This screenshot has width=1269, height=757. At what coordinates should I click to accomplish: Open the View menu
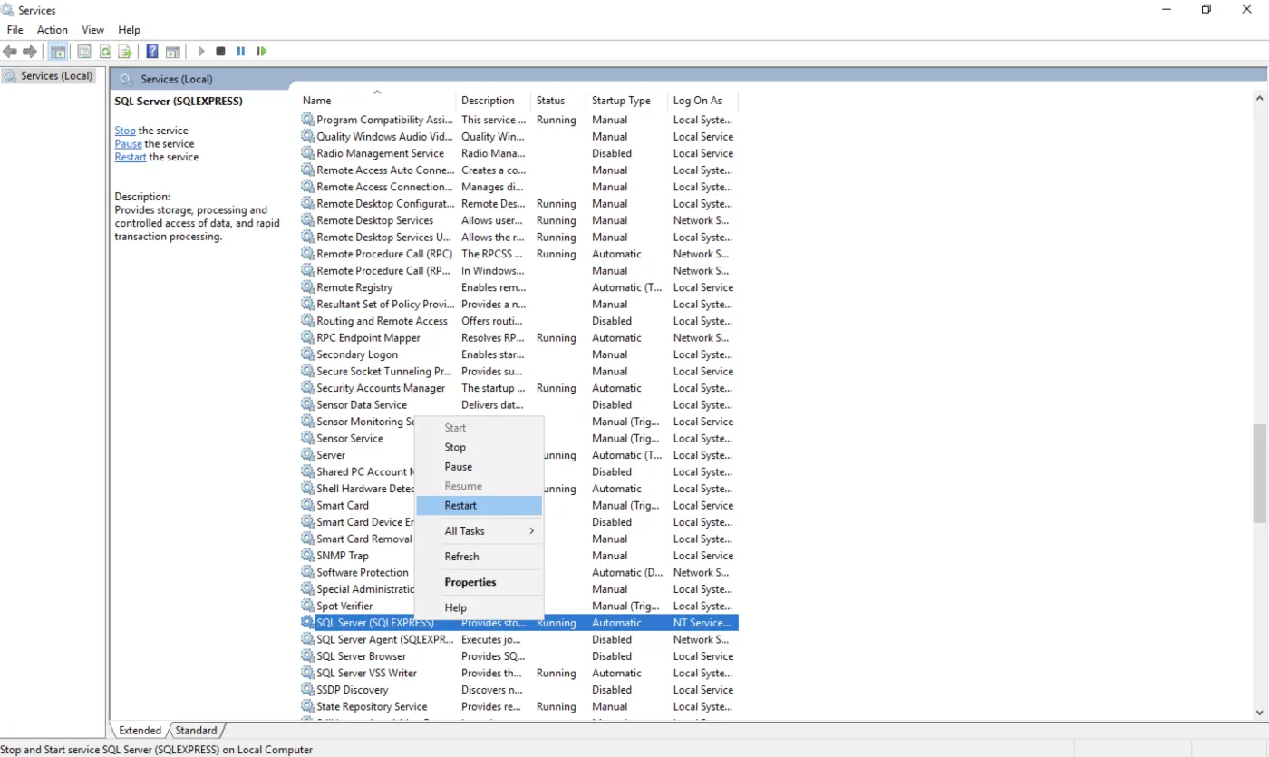[x=93, y=30]
